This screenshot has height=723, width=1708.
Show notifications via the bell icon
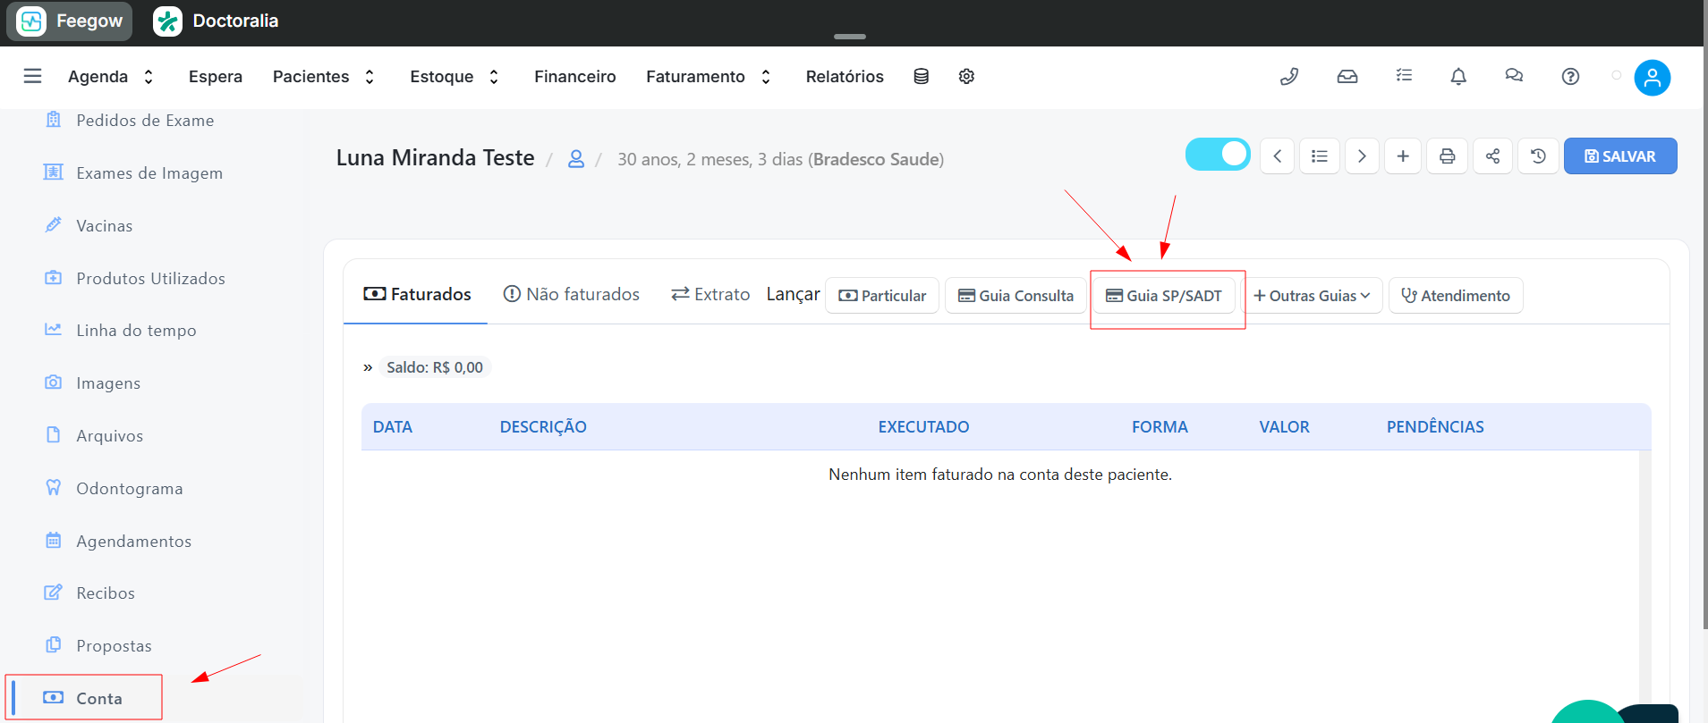pyautogui.click(x=1458, y=76)
